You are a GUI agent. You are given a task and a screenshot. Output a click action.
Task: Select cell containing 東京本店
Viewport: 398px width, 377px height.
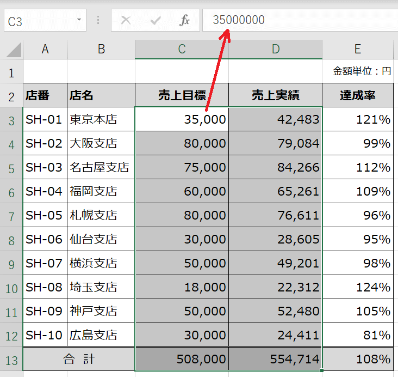click(x=101, y=119)
